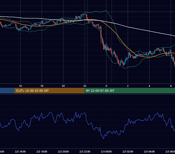The height and width of the screenshot is (154, 175).
Task: Click the 2/2 16:00 date label
Action: tap(20, 151)
